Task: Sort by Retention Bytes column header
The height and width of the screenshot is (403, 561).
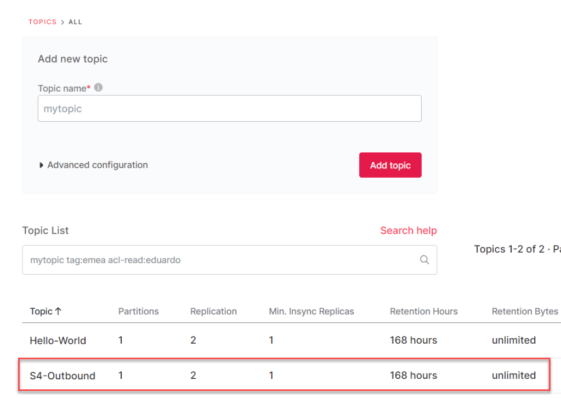Action: [x=524, y=311]
